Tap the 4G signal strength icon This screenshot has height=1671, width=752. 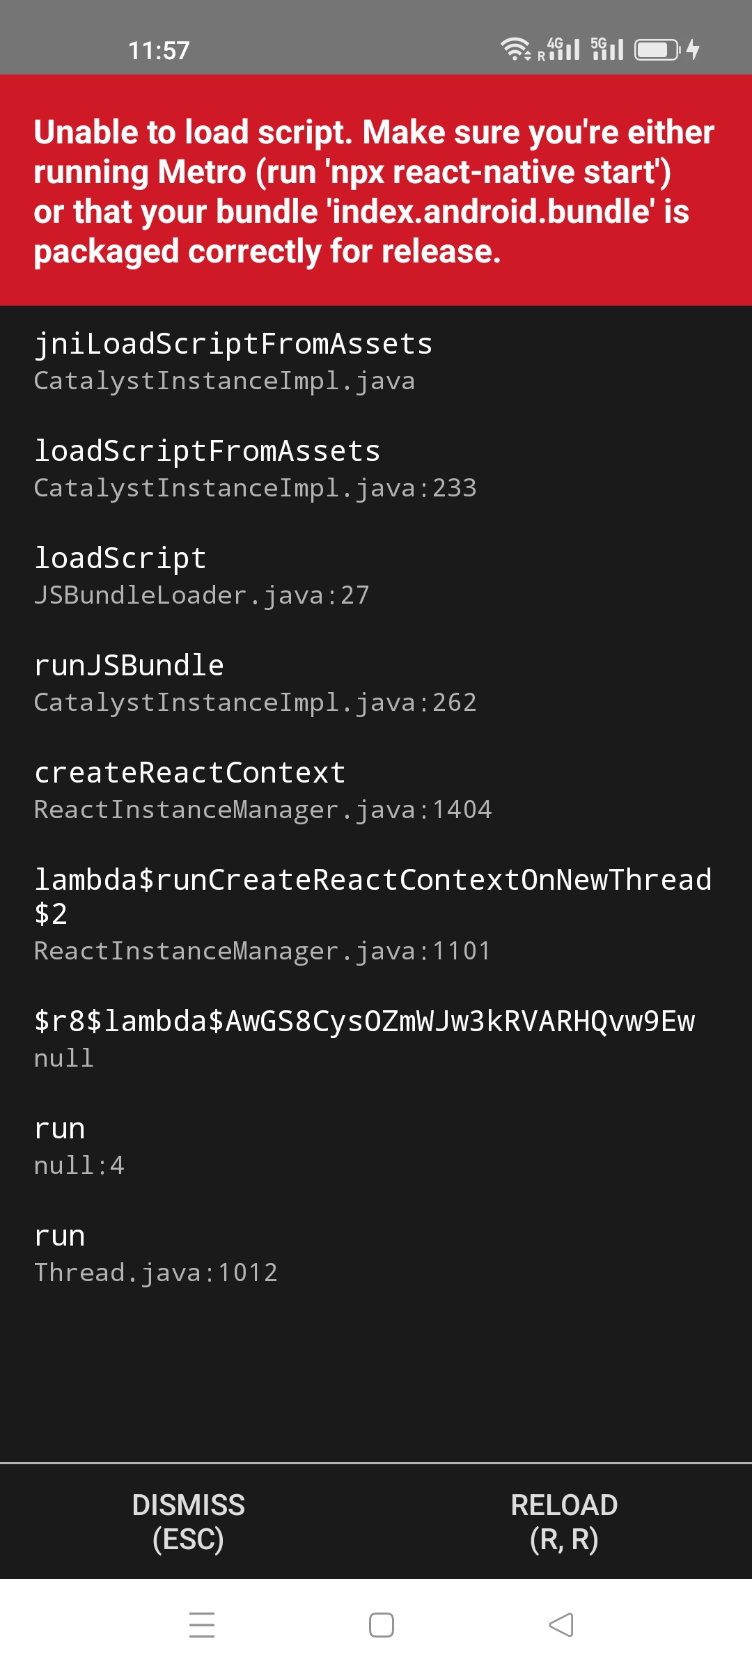coord(559,49)
